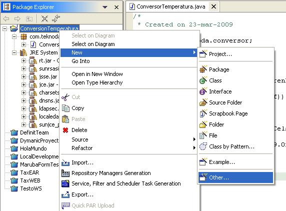Click the JRE System Library books icon
This screenshot has height=211, width=286.
[23, 52]
